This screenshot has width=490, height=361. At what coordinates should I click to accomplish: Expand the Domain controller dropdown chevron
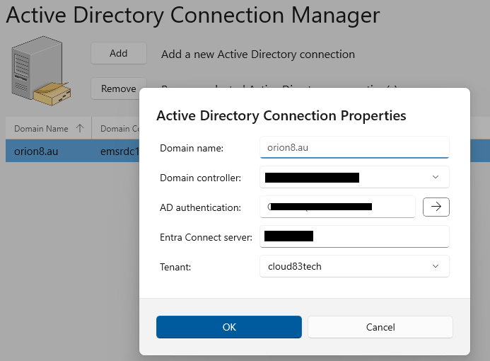click(x=435, y=177)
